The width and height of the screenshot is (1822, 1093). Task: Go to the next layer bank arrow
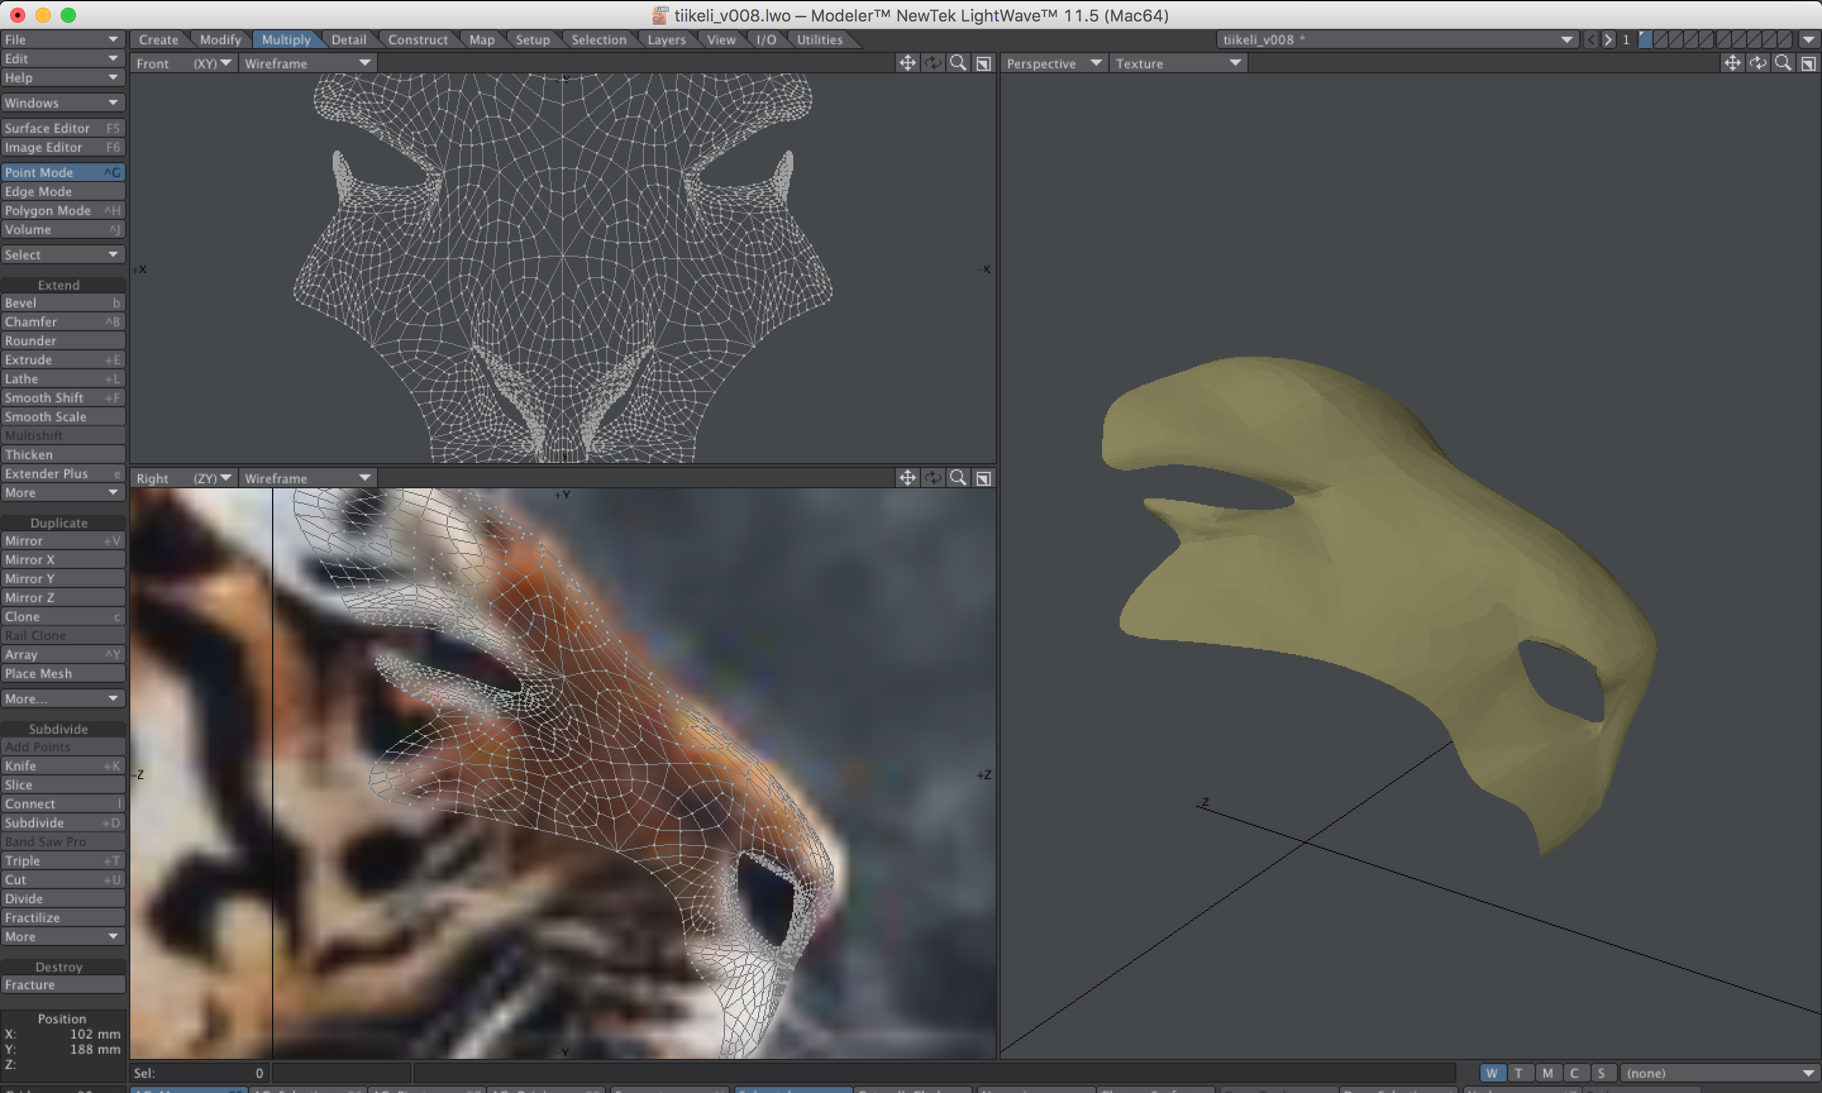(1608, 39)
